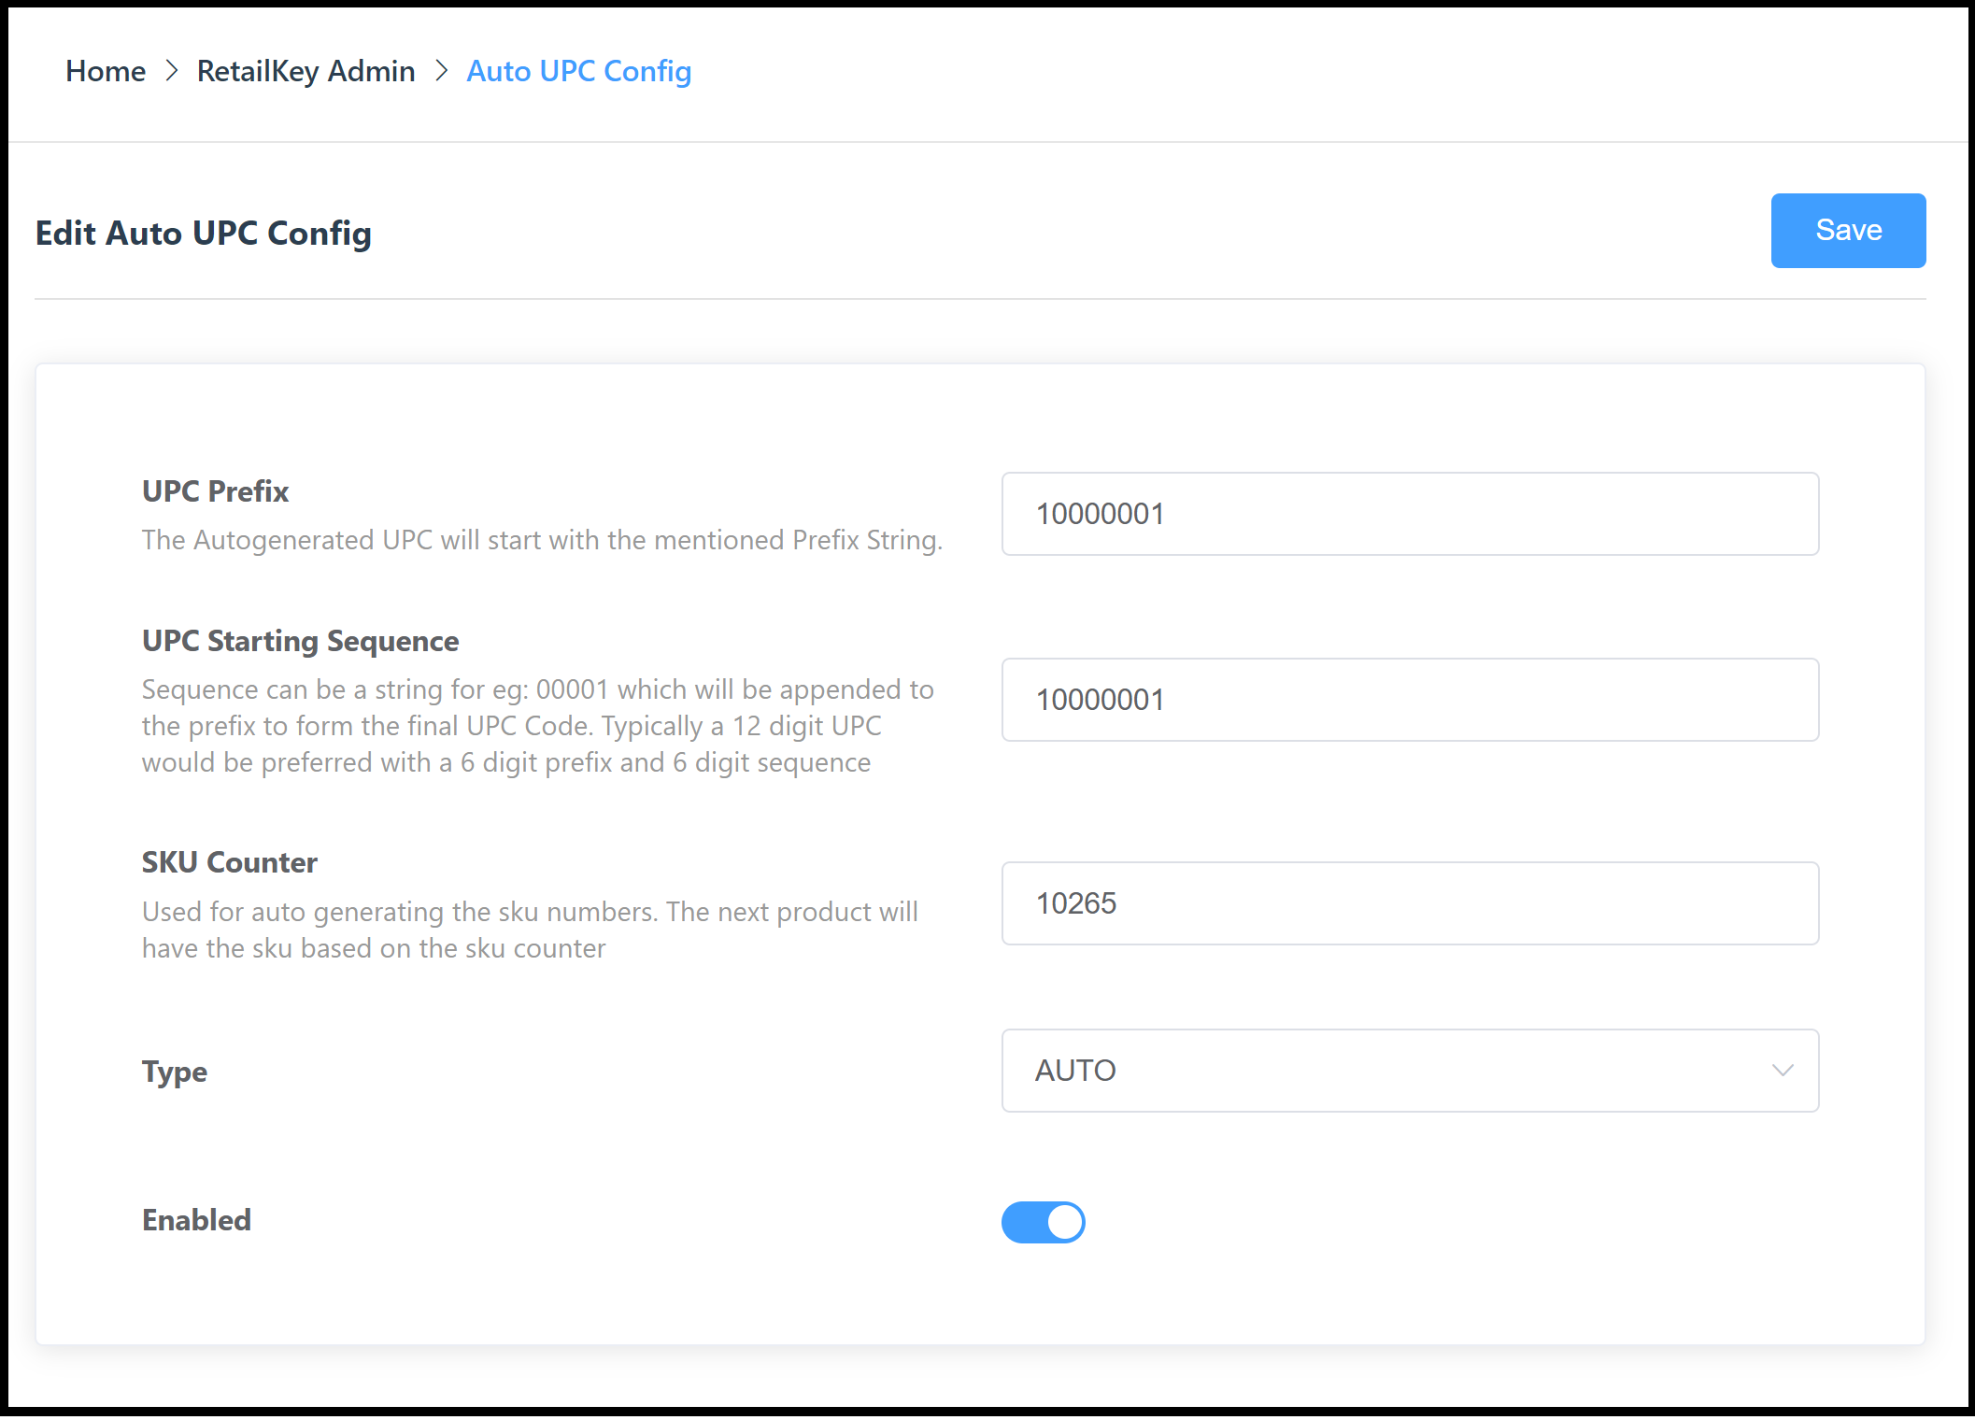
Task: Click the UPC Prefix value 10000001
Action: (1101, 513)
